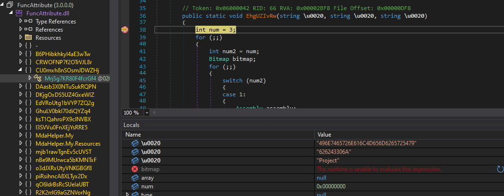Image resolution: width=504 pixels, height=196 pixels.
Task: Expand the DAasb3X0NTuSukRQPN namespace
Action: click(x=21, y=86)
